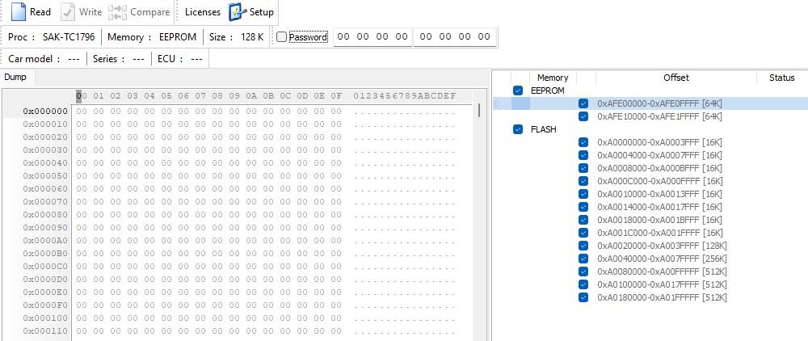The width and height of the screenshot is (808, 341).
Task: Toggle checkbox for 0xA0000000-0xA0003FFF block
Action: (583, 142)
